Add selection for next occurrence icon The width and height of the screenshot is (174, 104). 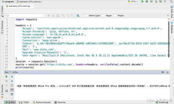(63, 16)
